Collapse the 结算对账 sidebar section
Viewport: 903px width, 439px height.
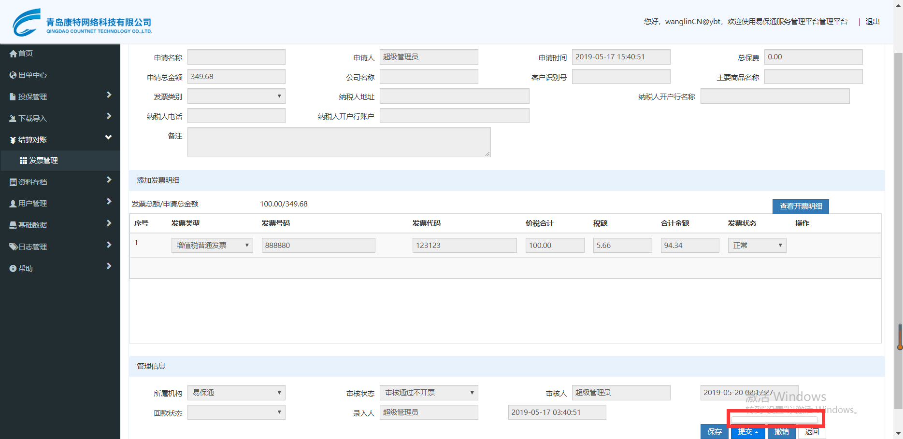tap(108, 138)
